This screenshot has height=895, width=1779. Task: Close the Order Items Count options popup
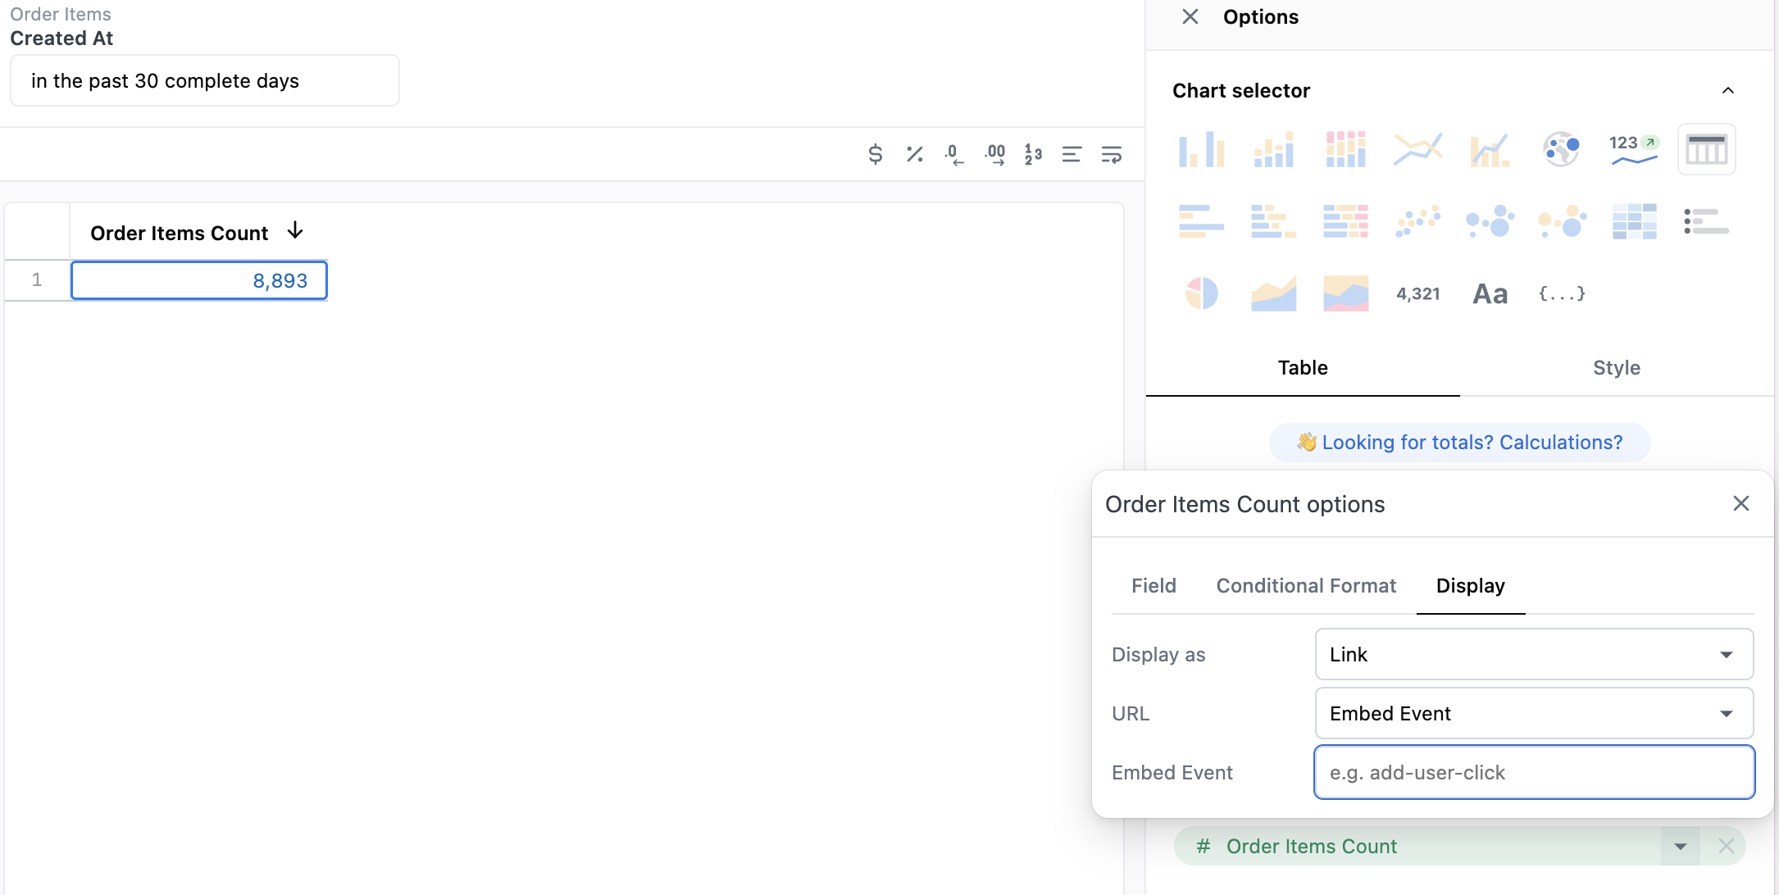click(x=1740, y=503)
